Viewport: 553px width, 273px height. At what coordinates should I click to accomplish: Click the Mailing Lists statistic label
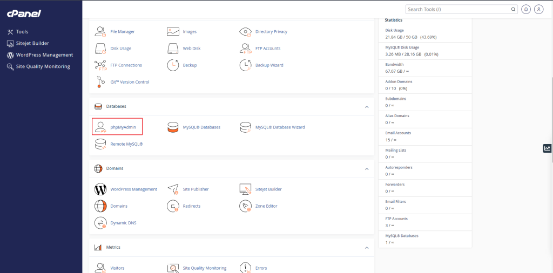[396, 150]
